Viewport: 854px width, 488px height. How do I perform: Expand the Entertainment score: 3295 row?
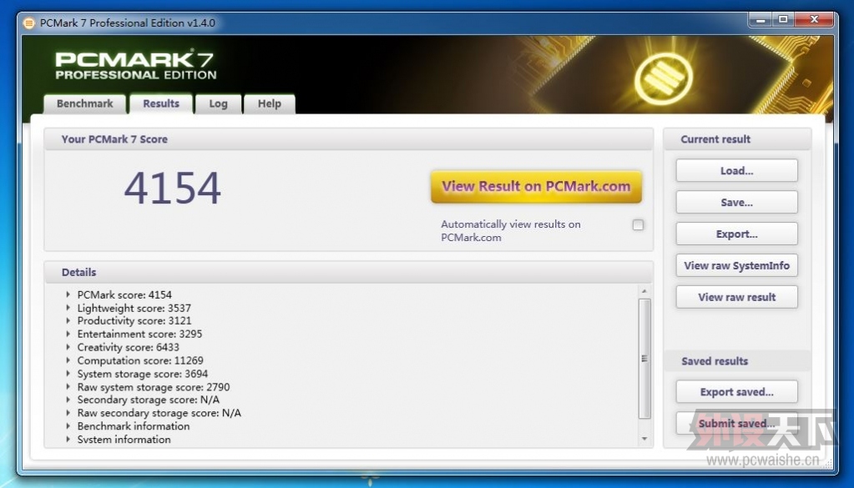click(68, 334)
